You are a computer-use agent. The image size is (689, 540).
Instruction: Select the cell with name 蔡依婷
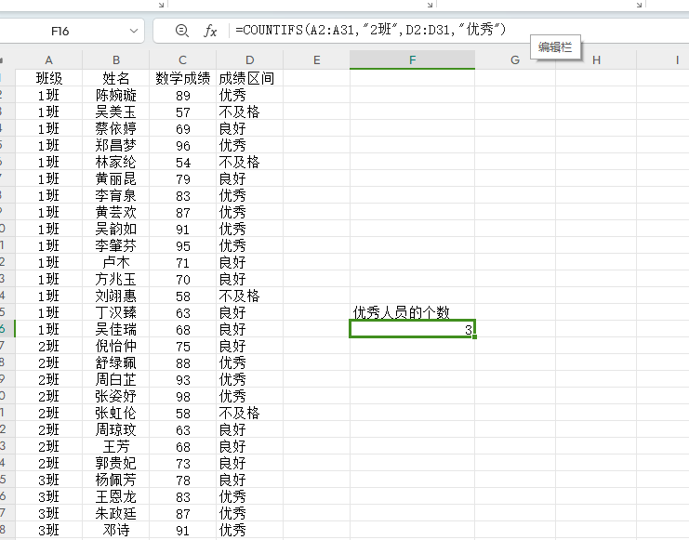click(x=116, y=128)
